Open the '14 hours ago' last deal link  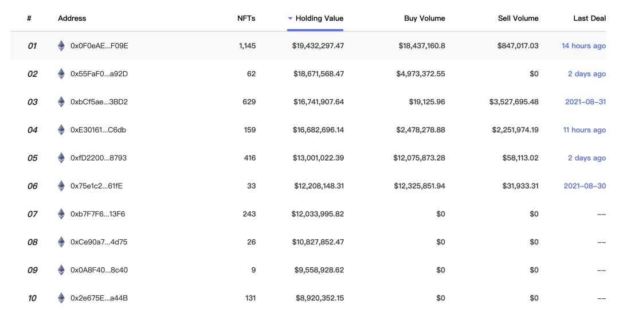pyautogui.click(x=583, y=46)
